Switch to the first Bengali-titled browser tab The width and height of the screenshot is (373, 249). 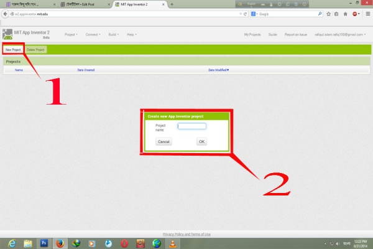click(30, 4)
